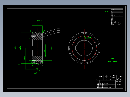Click the datum symbol circle below the section view bore
The width and height of the screenshot is (130, 97).
[46, 57]
